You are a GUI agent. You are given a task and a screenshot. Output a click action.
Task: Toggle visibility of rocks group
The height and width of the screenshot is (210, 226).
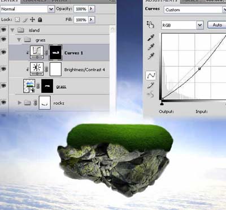3,102
